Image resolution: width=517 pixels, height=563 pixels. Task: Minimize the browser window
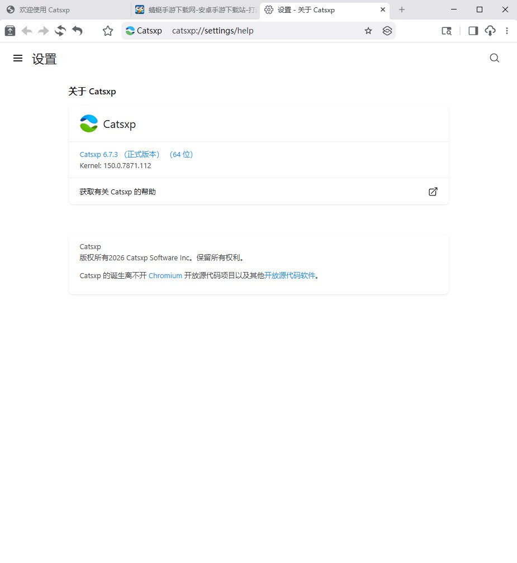(454, 9)
